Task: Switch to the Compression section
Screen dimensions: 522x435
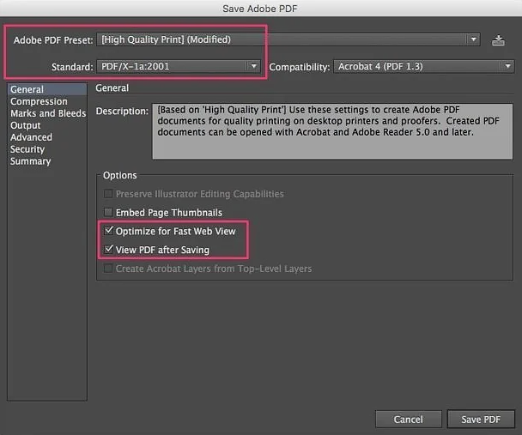Action: (x=39, y=101)
